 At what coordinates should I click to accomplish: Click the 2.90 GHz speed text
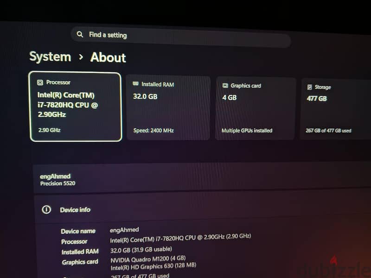tap(50, 130)
